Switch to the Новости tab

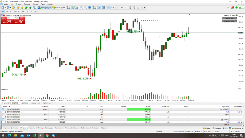tap(32, 128)
